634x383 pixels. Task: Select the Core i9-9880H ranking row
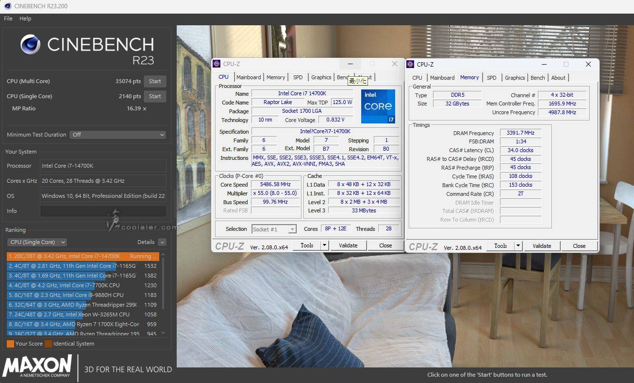pos(83,295)
